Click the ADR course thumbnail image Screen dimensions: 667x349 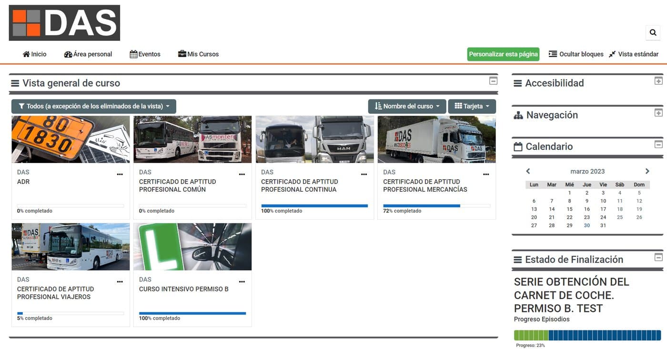(x=71, y=139)
